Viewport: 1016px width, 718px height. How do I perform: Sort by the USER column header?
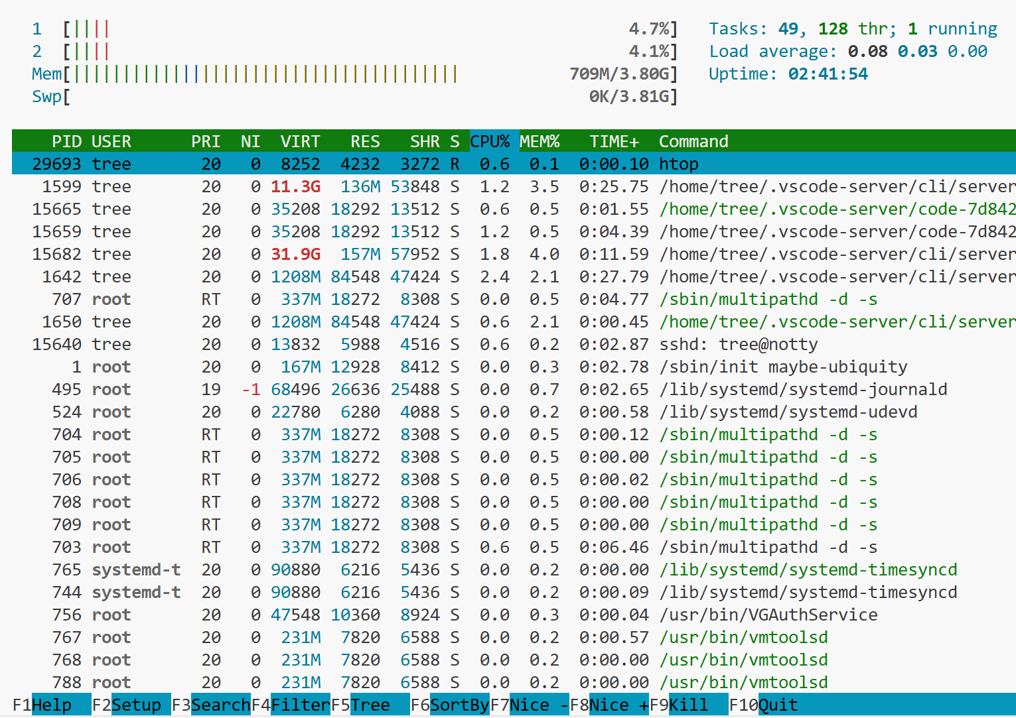pos(111,141)
